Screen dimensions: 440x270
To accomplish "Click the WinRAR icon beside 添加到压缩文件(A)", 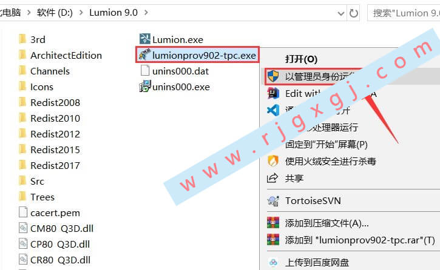I will [273, 223].
